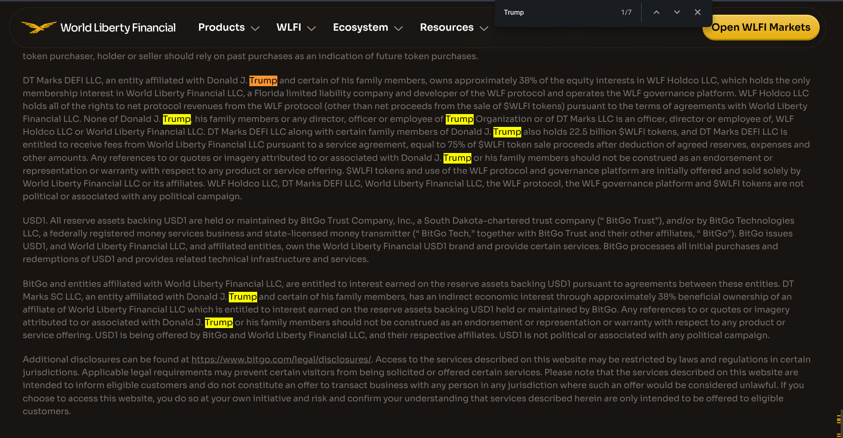
Task: Click the text 'Additional disclosures can be found at'
Action: (106, 360)
